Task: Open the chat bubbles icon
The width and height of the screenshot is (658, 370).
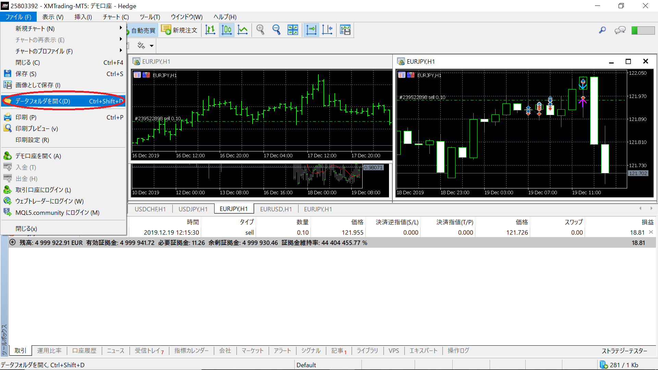Action: pos(620,30)
